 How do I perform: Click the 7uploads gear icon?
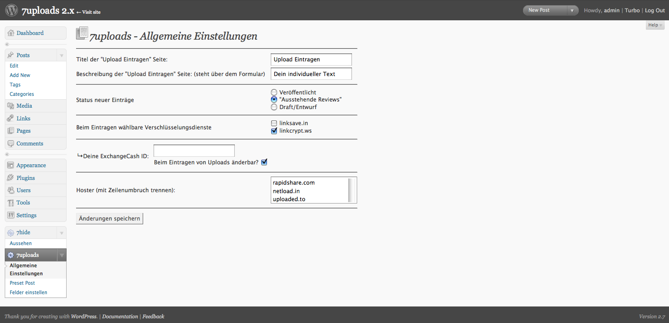(x=11, y=255)
